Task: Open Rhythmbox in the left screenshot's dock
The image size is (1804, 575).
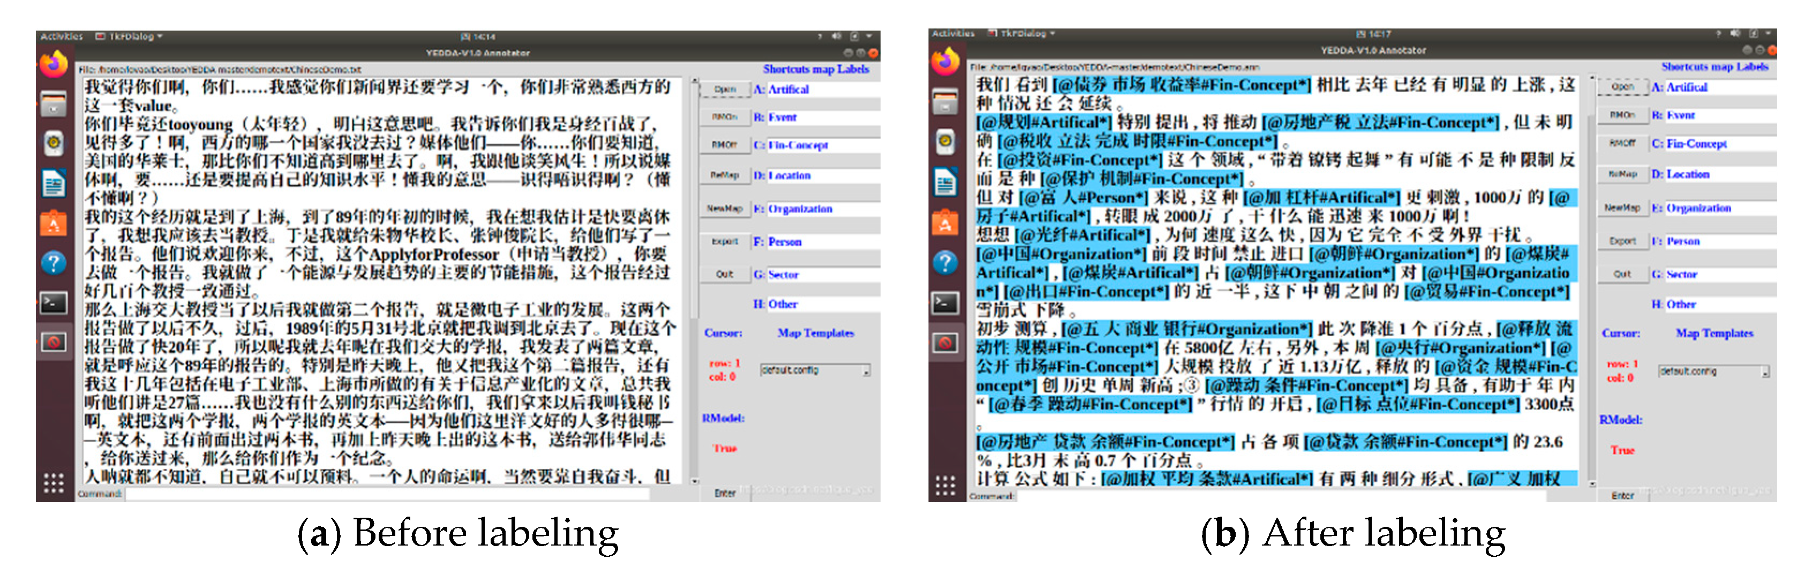Action: 53,143
